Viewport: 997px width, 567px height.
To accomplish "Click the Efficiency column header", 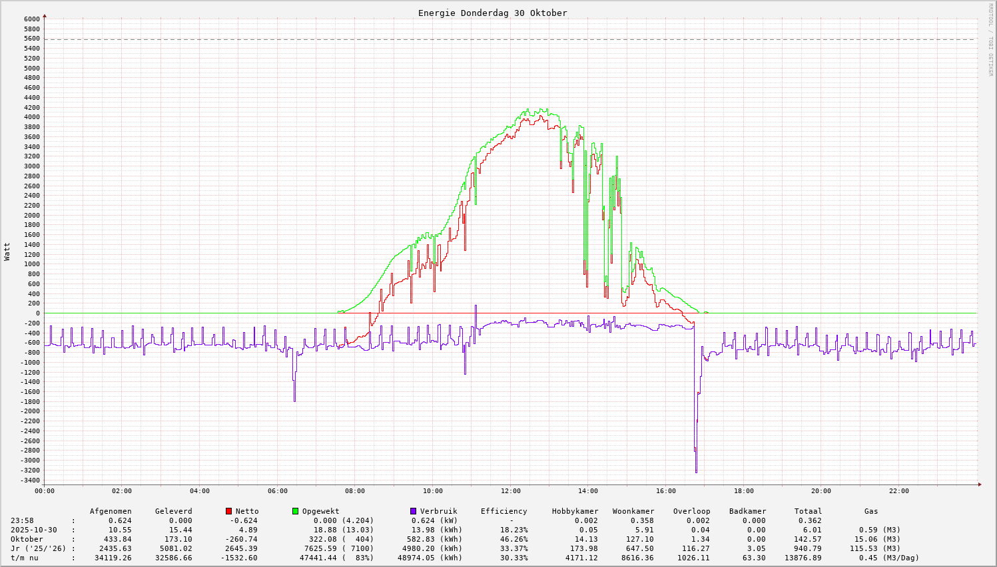I will click(503, 511).
